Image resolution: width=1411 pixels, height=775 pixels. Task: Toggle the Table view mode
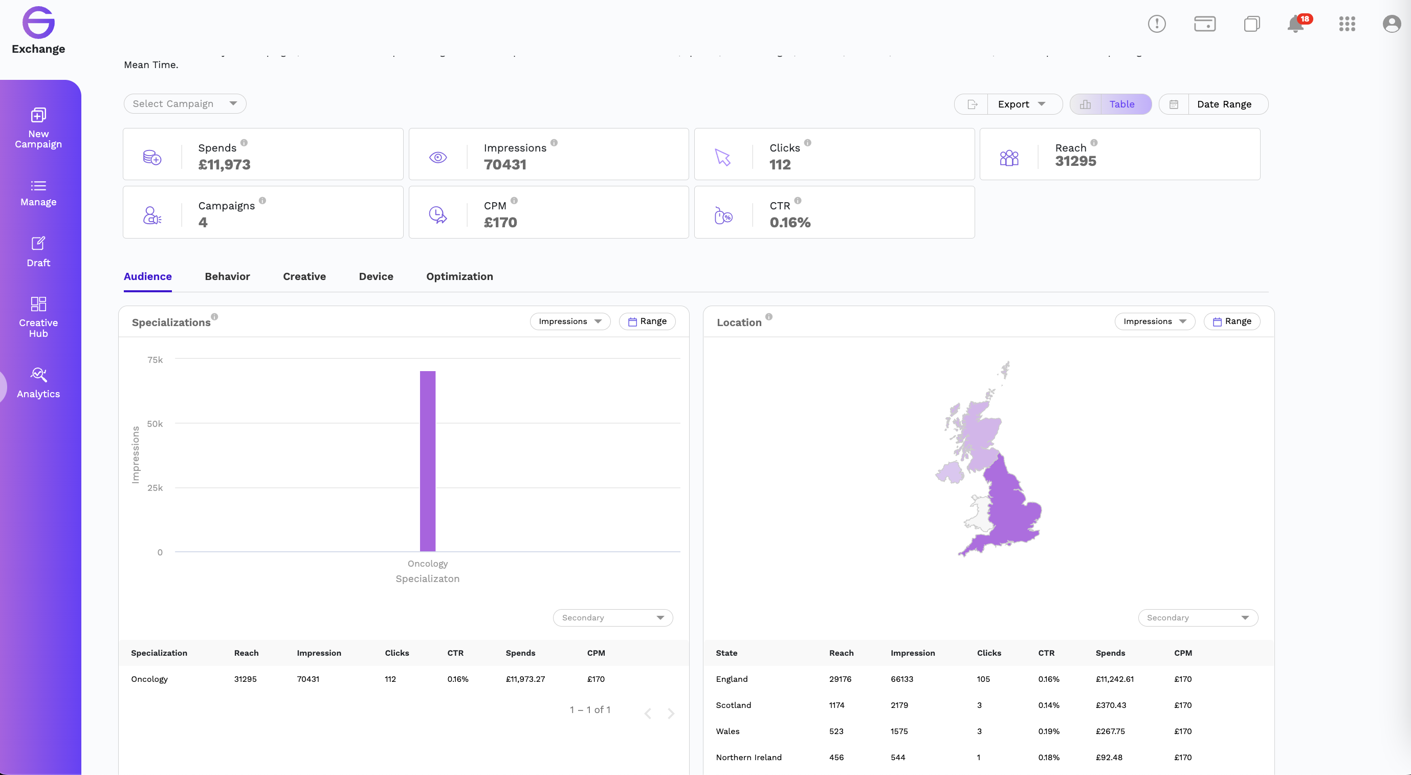(x=1122, y=104)
